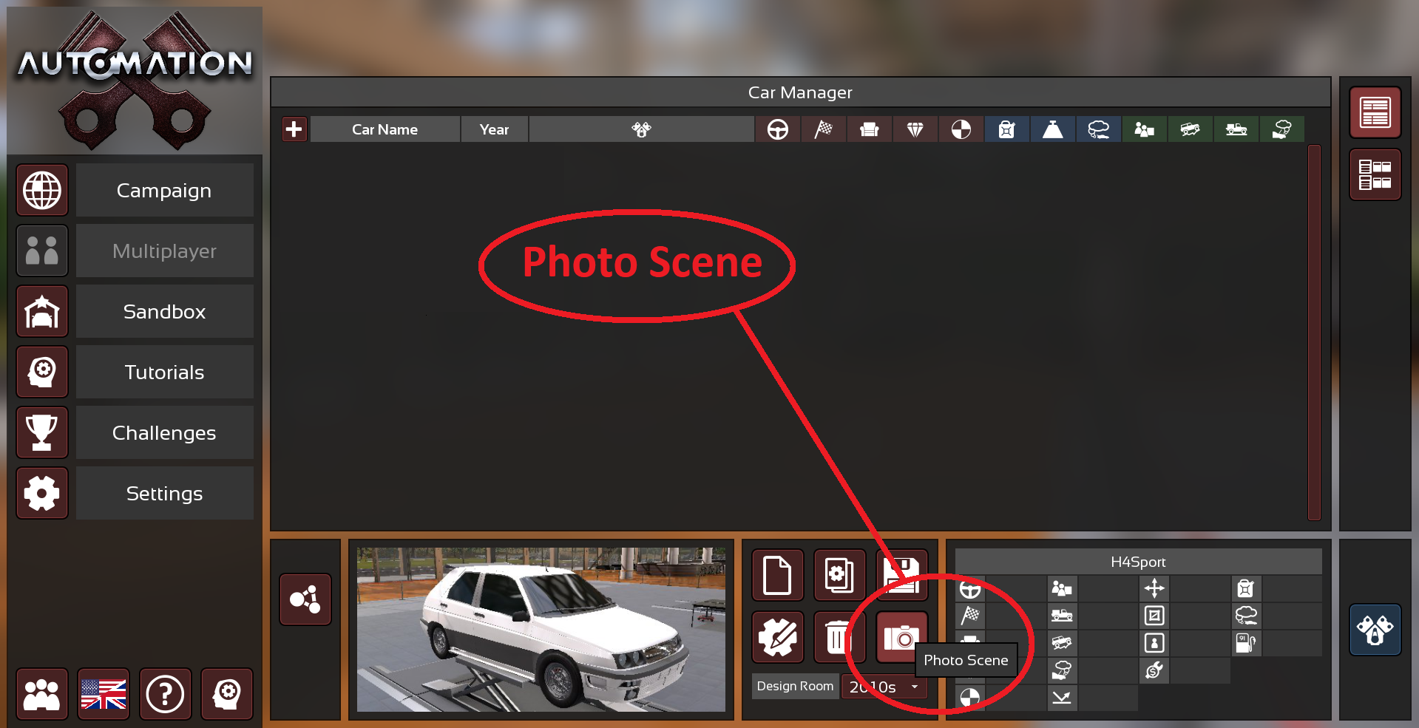Click the diamond icon column in Car Manager header

tap(915, 129)
